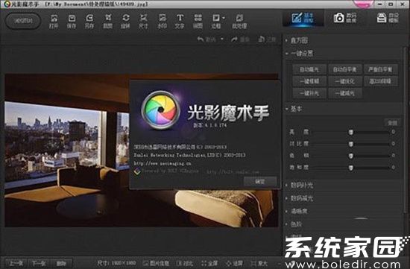Click the app logo icon in title bar
This screenshot has width=410, height=269.
[7, 4]
